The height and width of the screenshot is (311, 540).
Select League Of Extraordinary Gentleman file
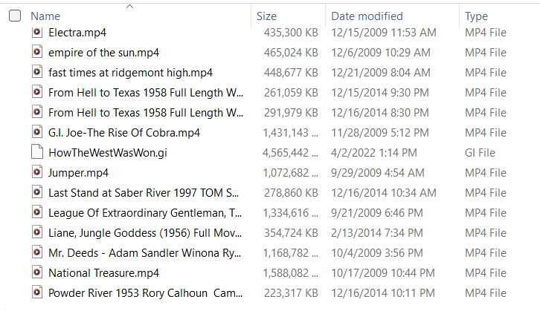tap(145, 213)
